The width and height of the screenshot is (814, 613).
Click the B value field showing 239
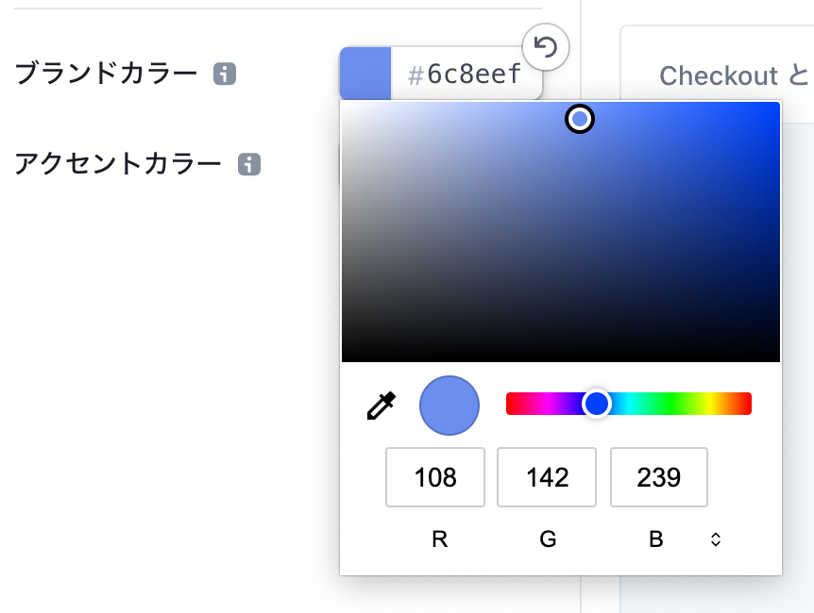coord(658,477)
